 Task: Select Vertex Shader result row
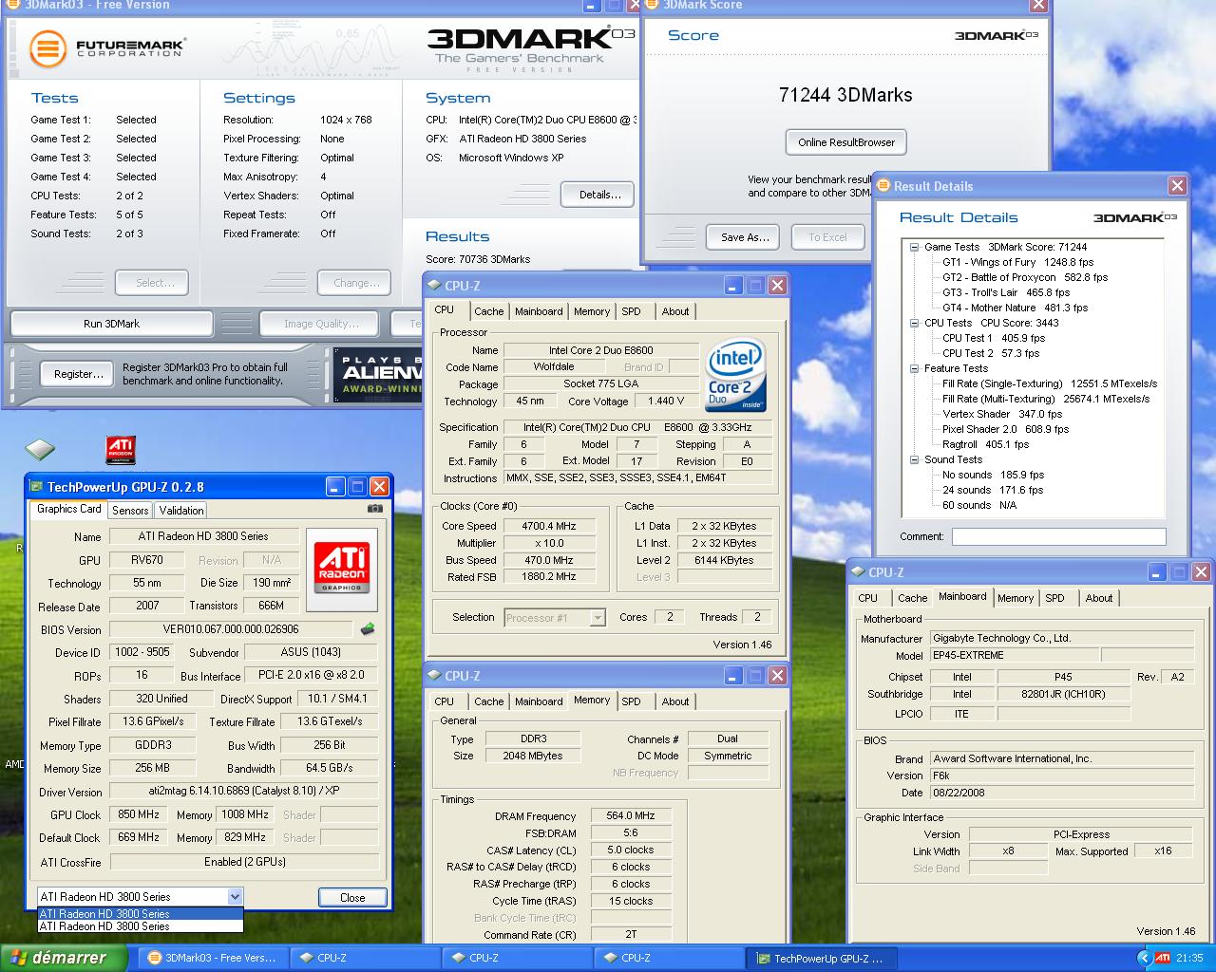[1002, 414]
